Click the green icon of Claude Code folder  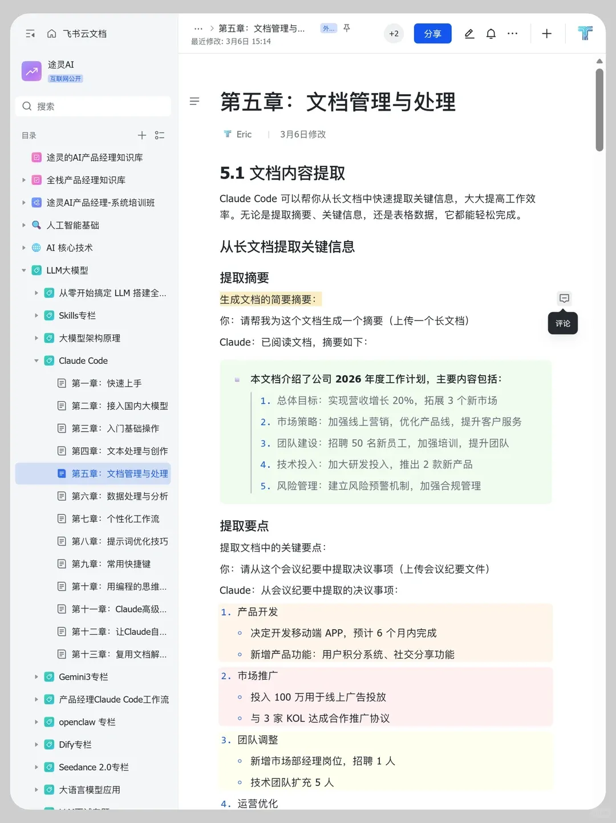coord(49,360)
